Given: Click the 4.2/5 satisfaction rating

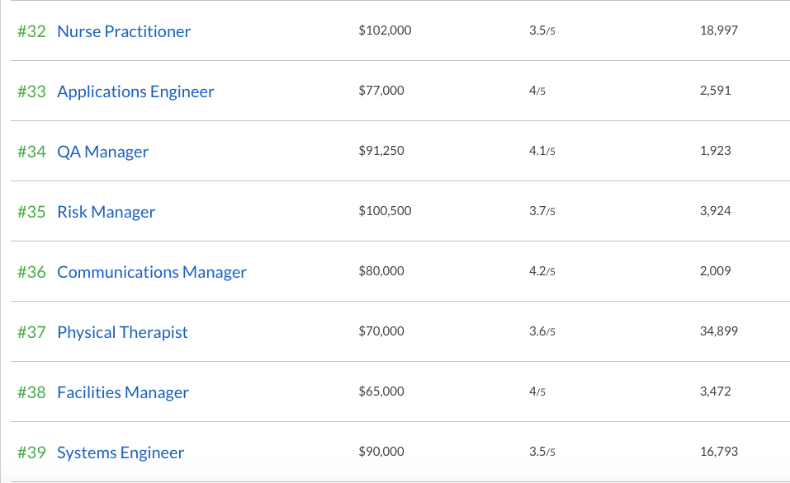Looking at the screenshot, I should (x=542, y=271).
